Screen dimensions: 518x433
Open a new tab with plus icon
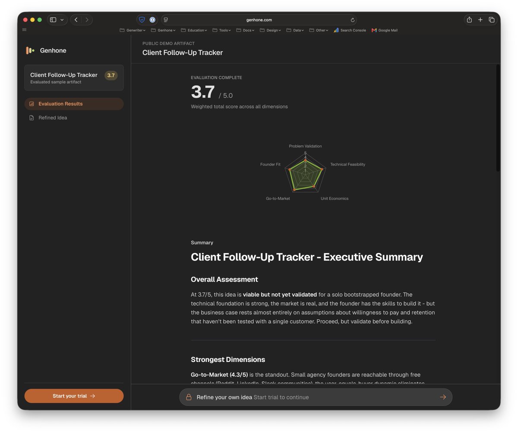coord(480,20)
